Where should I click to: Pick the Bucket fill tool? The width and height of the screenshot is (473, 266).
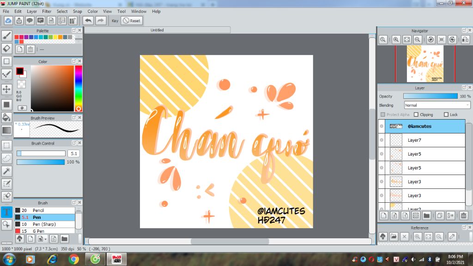6,117
